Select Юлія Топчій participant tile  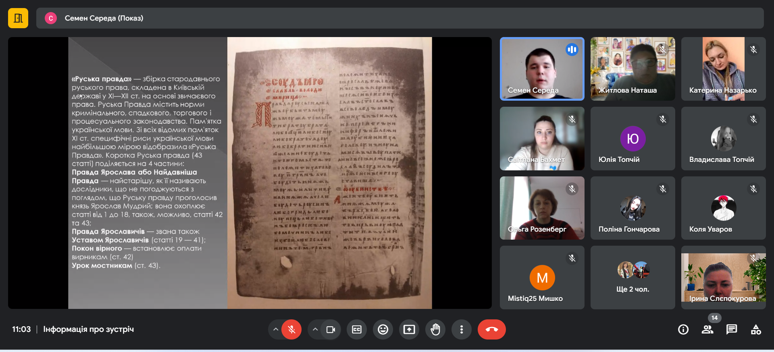[633, 138]
